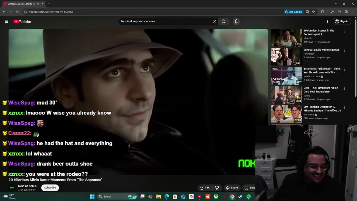This screenshot has width=357, height=201.
Task: Dislike the video with thumbs down
Action: (217, 188)
